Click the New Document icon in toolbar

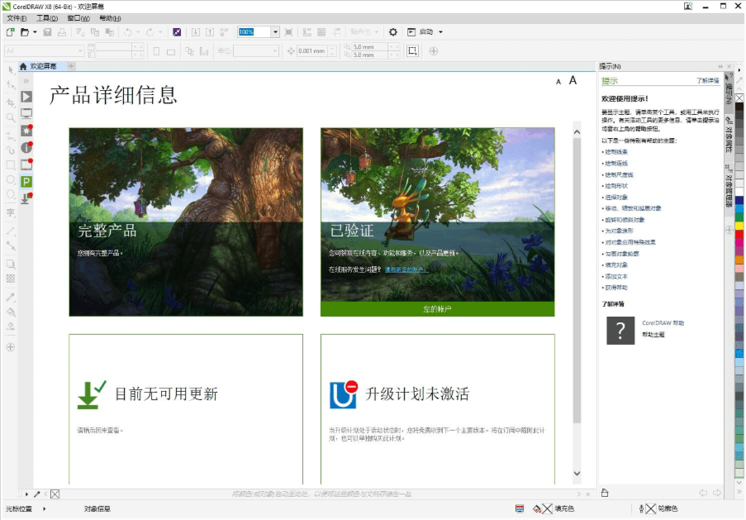click(10, 32)
